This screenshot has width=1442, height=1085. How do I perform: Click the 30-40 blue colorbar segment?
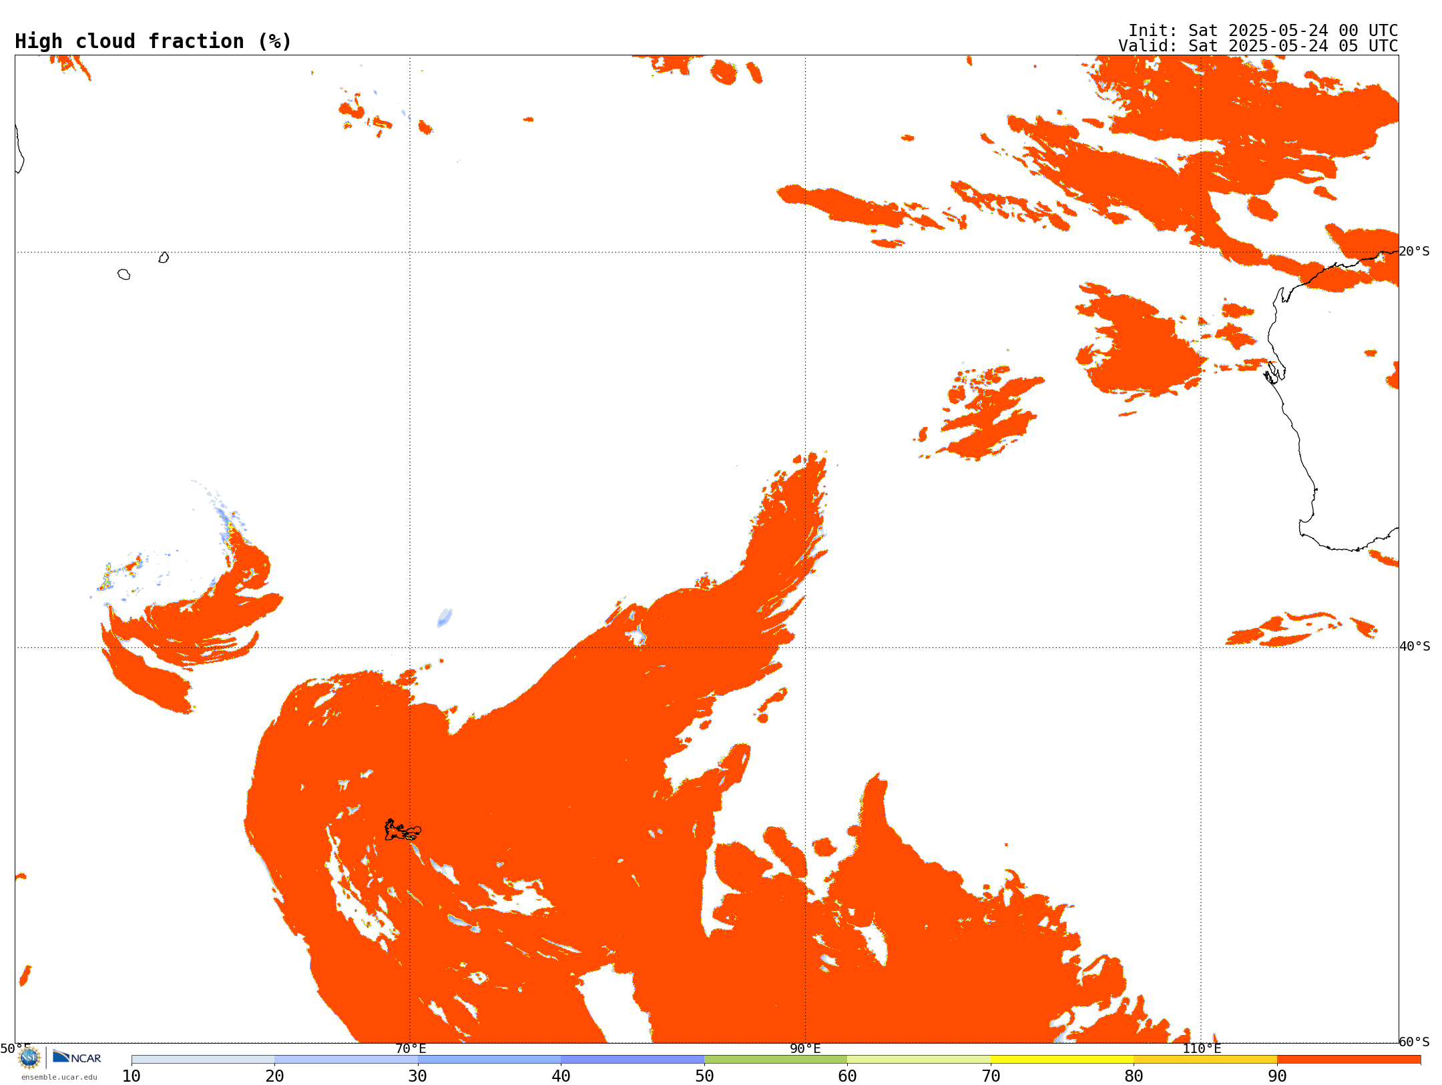[489, 1060]
